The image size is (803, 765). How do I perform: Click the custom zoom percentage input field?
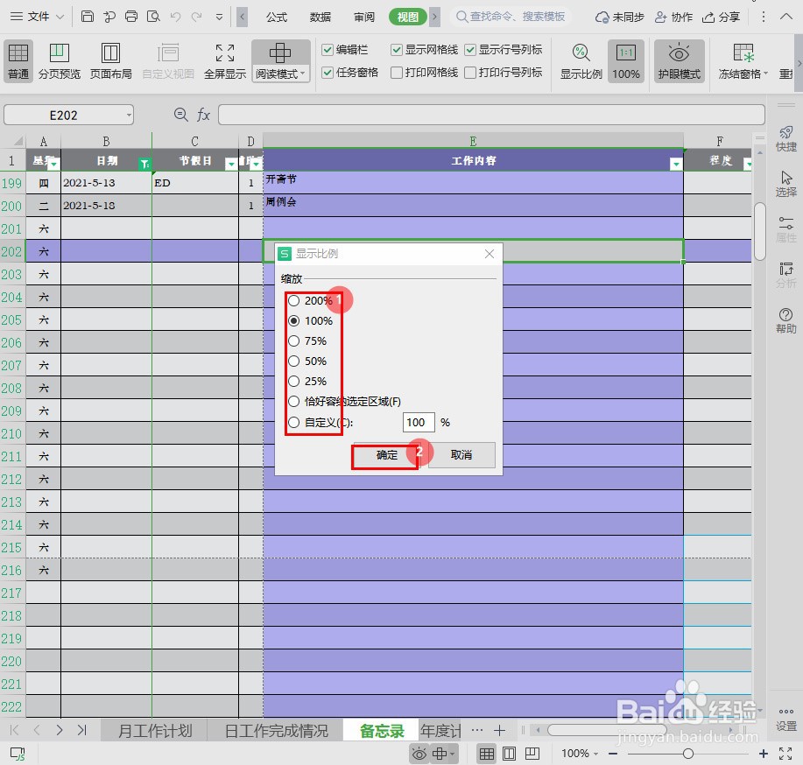418,422
